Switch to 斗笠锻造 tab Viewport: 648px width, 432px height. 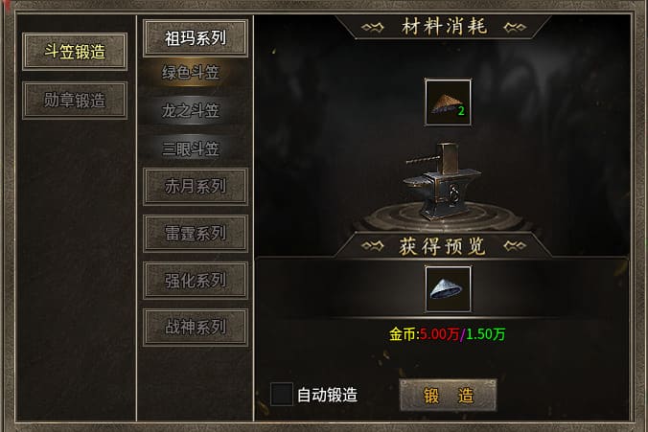[75, 52]
